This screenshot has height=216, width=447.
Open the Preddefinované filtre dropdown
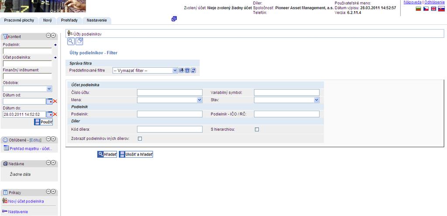click(x=145, y=71)
